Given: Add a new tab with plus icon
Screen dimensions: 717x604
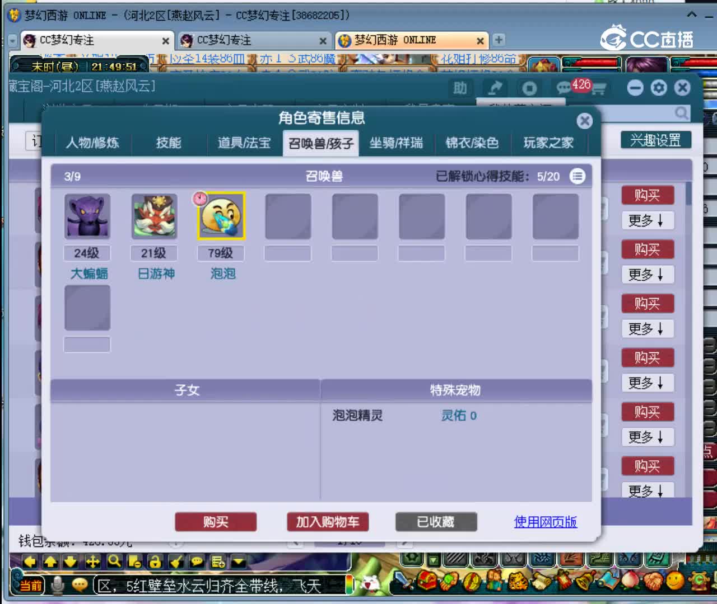Looking at the screenshot, I should coord(499,40).
